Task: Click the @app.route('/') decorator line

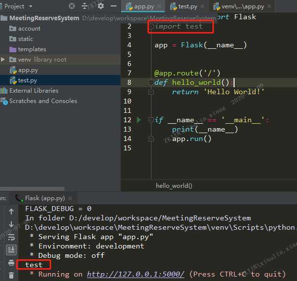Action: (x=187, y=73)
